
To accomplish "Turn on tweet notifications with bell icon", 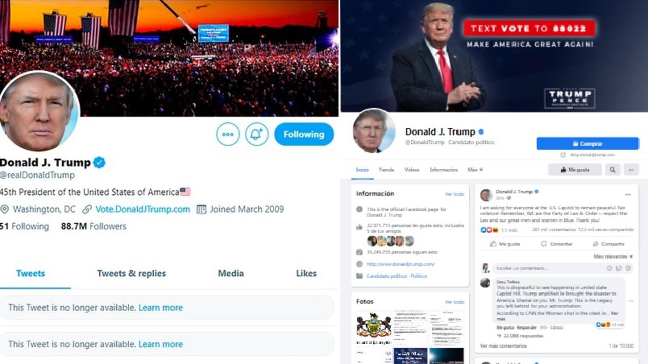I will click(256, 134).
